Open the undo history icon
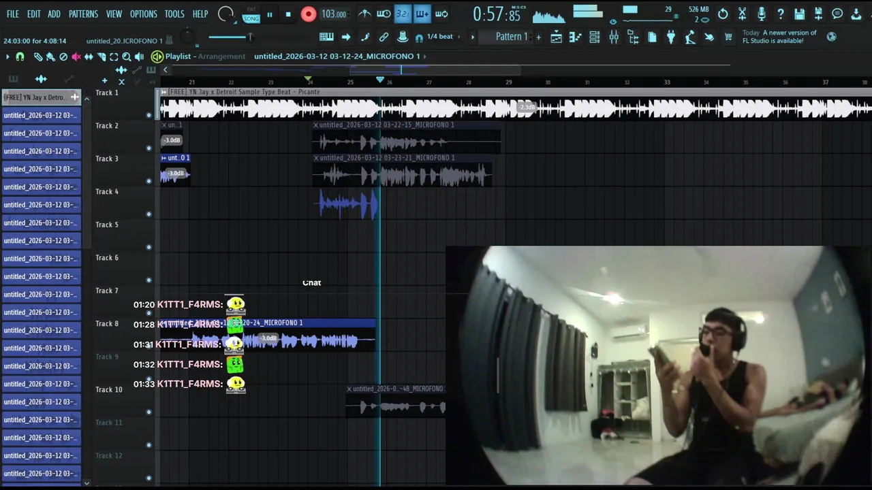 pyautogui.click(x=723, y=14)
